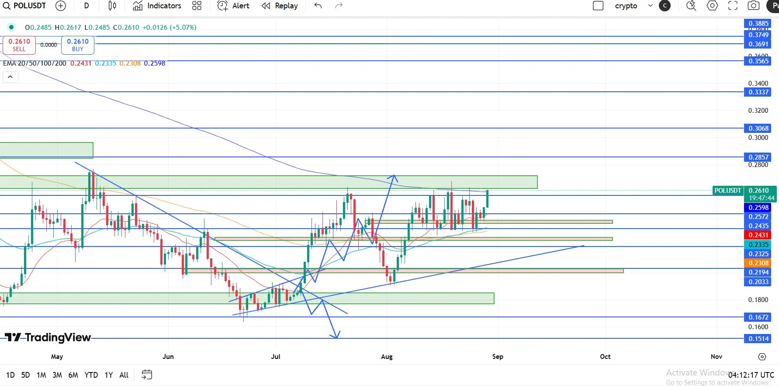This screenshot has height=386, width=779.
Task: Open the candlestick chart type selector
Action: [x=112, y=6]
